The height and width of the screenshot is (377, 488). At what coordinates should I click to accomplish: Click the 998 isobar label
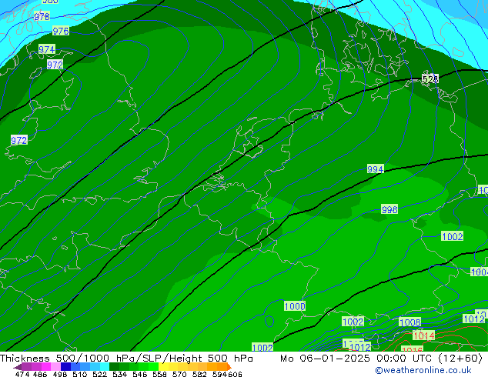389,209
